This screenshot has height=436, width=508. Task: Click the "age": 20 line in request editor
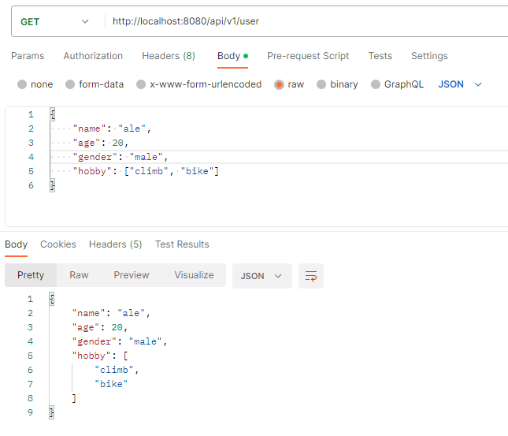(101, 143)
